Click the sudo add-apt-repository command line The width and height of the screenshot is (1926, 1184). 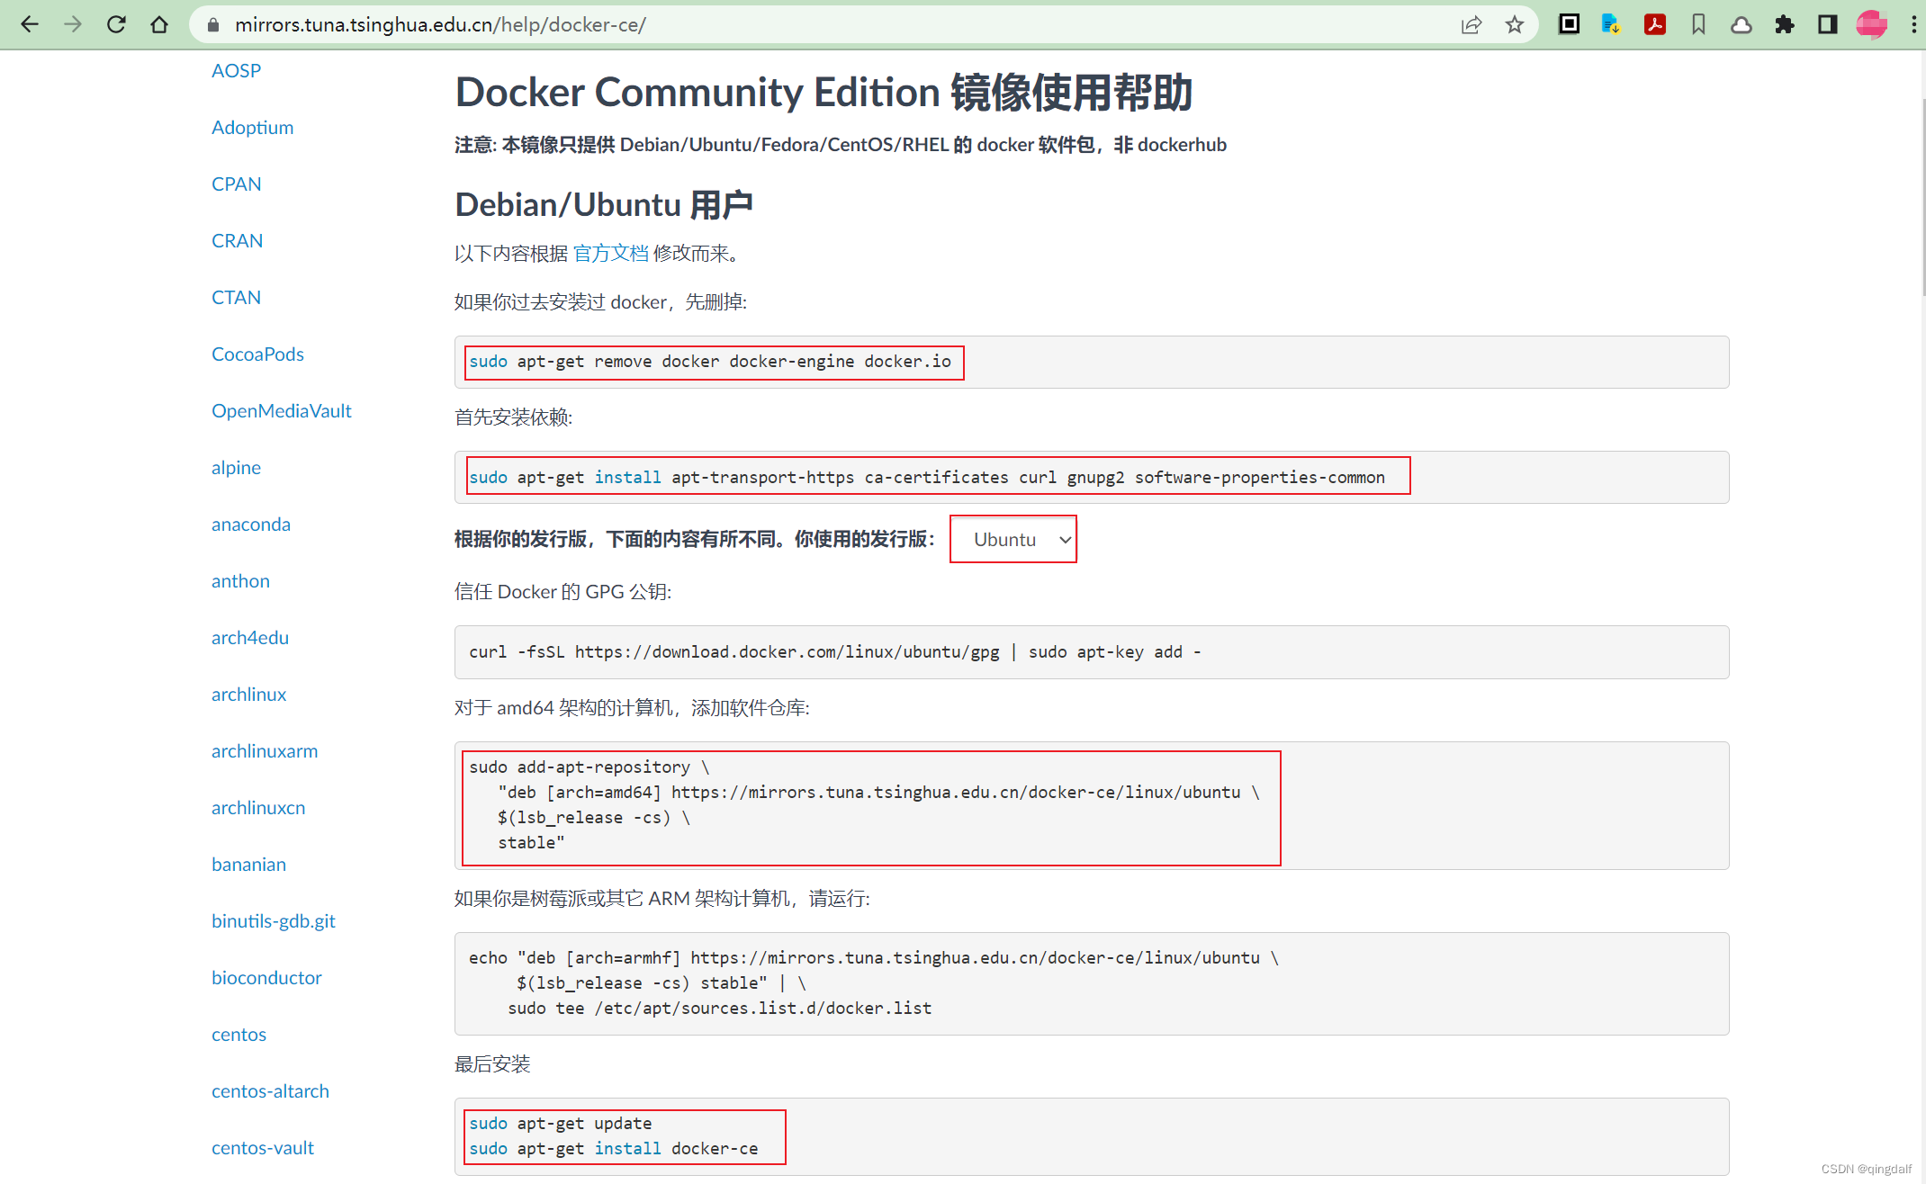589,767
